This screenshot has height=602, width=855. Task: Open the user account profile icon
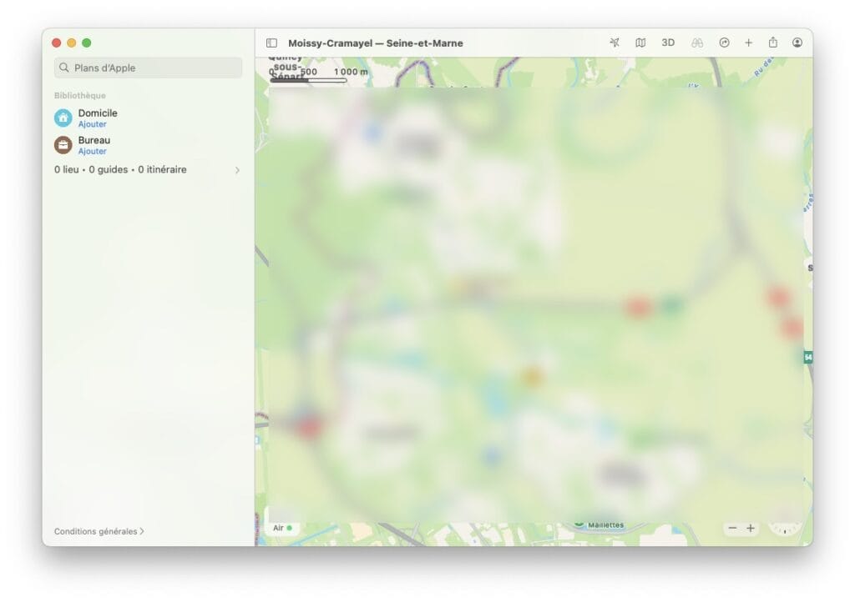pyautogui.click(x=797, y=43)
